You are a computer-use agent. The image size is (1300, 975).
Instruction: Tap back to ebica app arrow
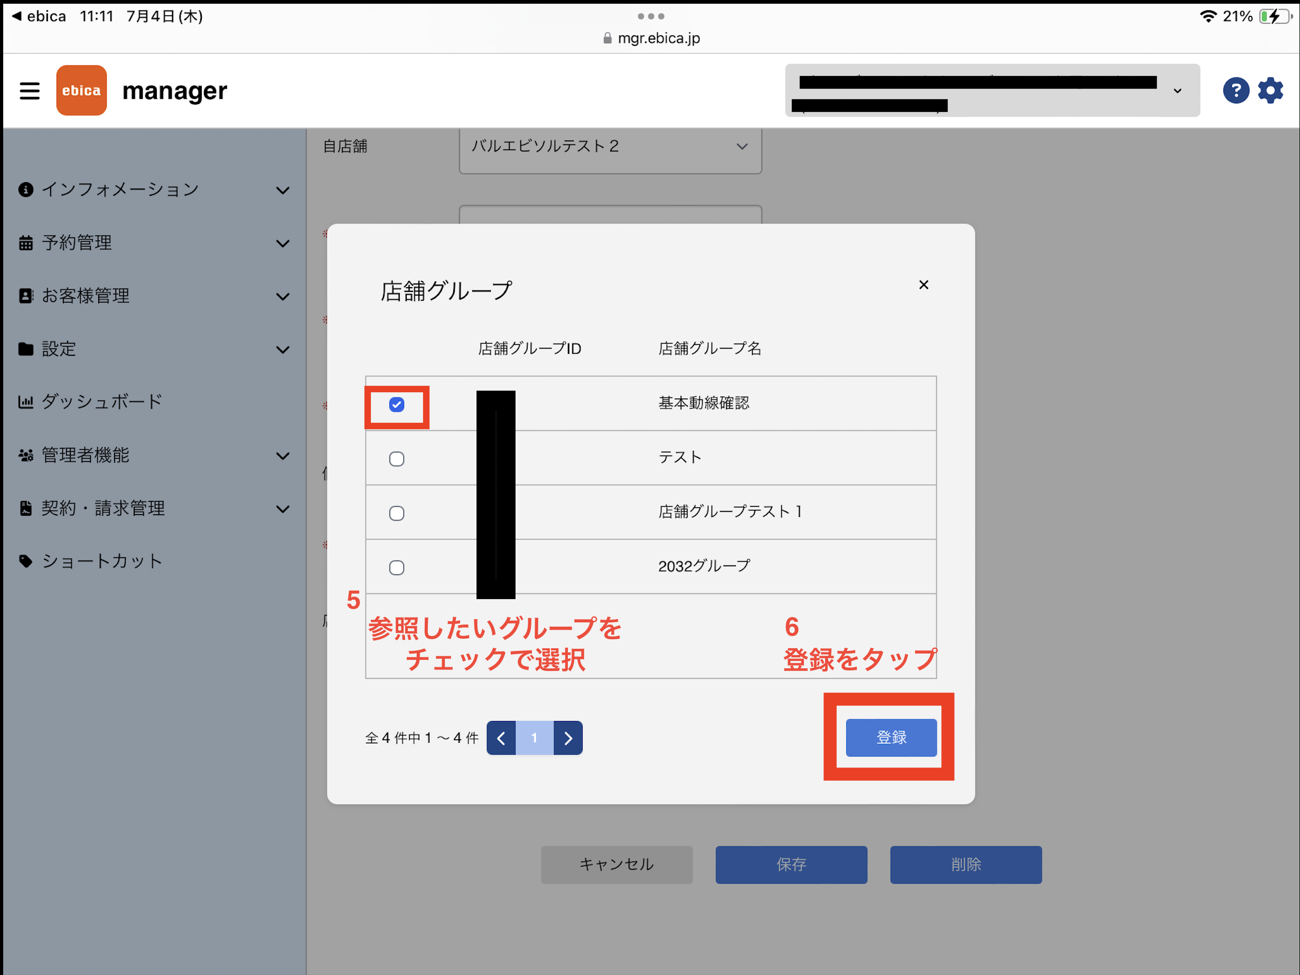pos(16,16)
